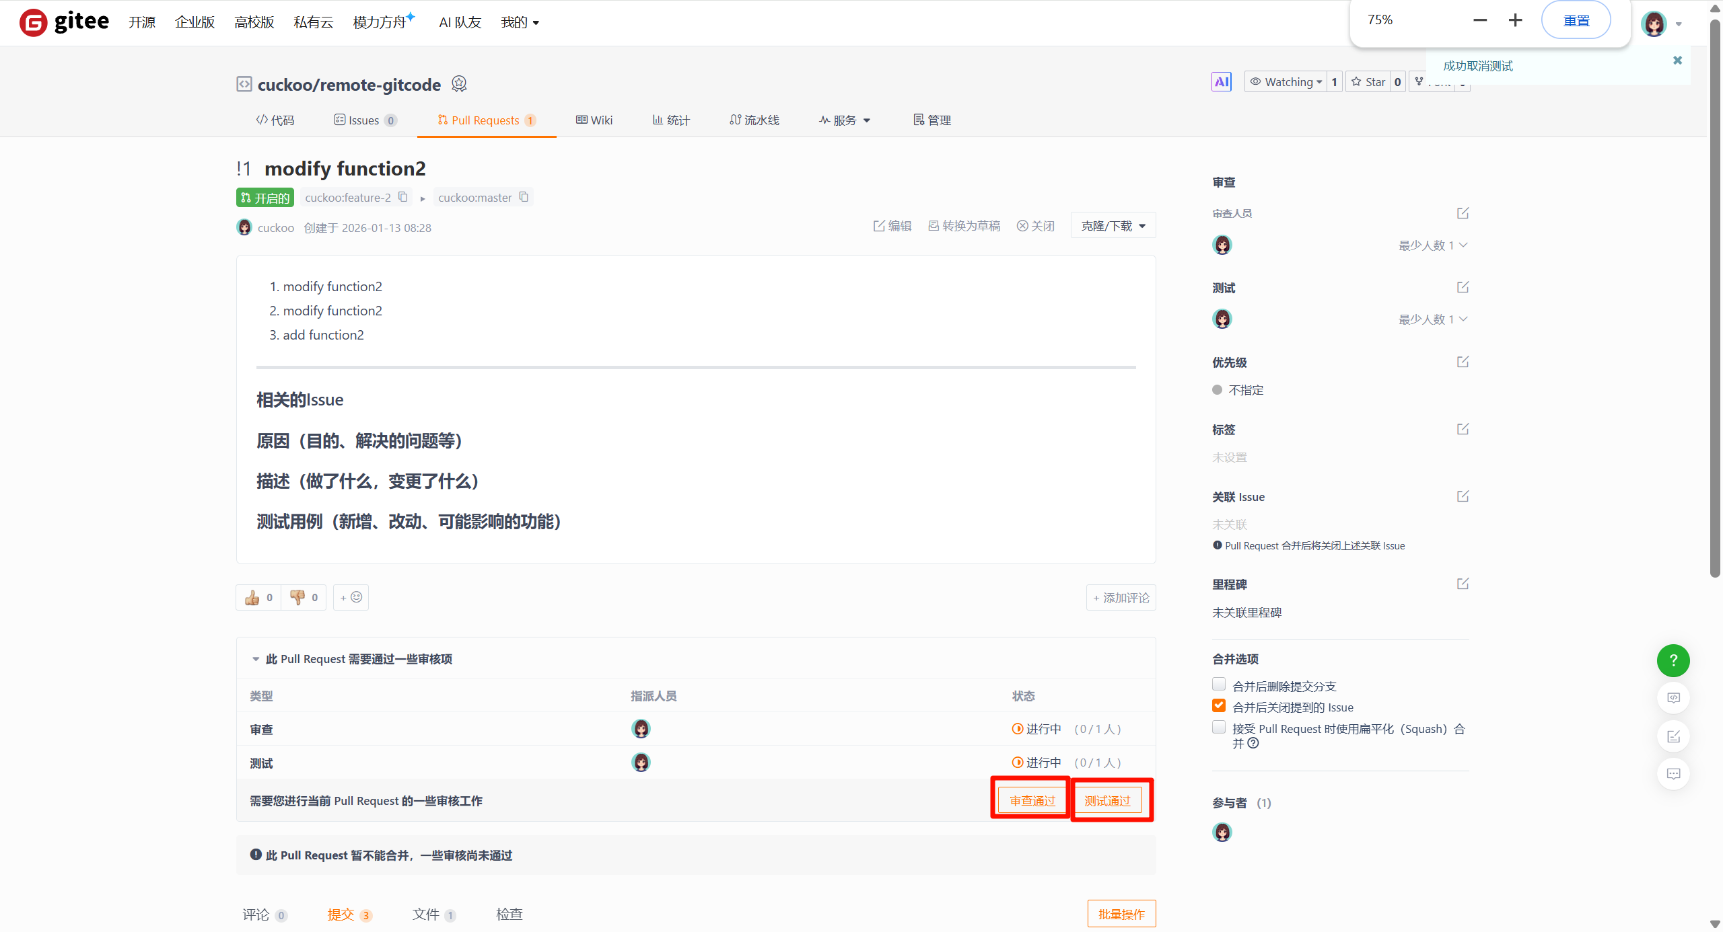The height and width of the screenshot is (932, 1723).
Task: Expand the Watching dropdown
Action: click(x=1286, y=82)
